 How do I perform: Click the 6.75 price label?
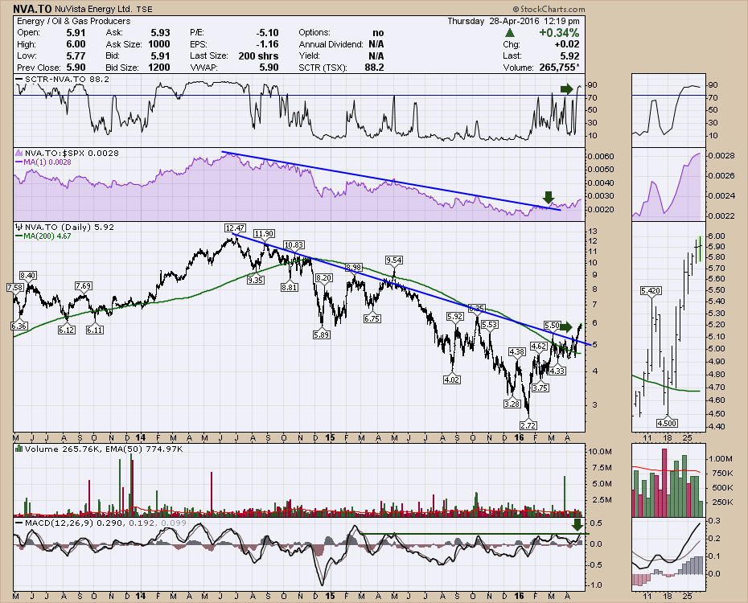(372, 318)
